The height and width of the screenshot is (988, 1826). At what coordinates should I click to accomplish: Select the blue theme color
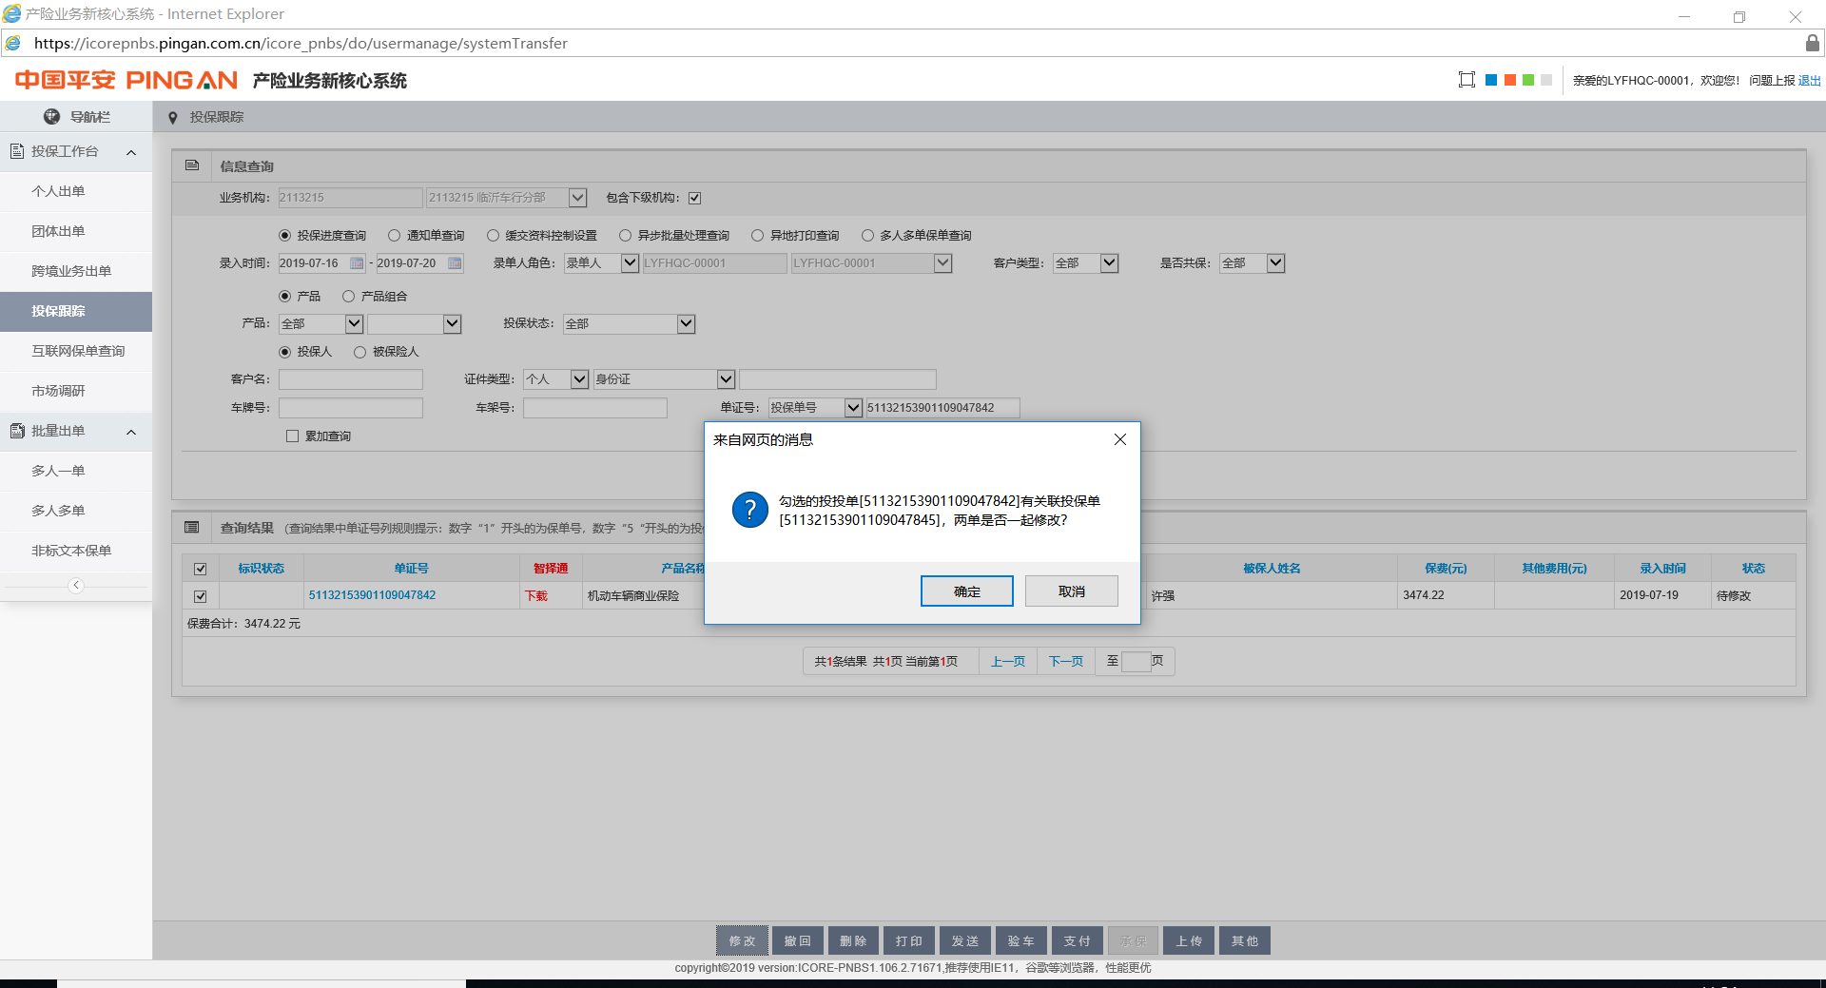coord(1491,80)
